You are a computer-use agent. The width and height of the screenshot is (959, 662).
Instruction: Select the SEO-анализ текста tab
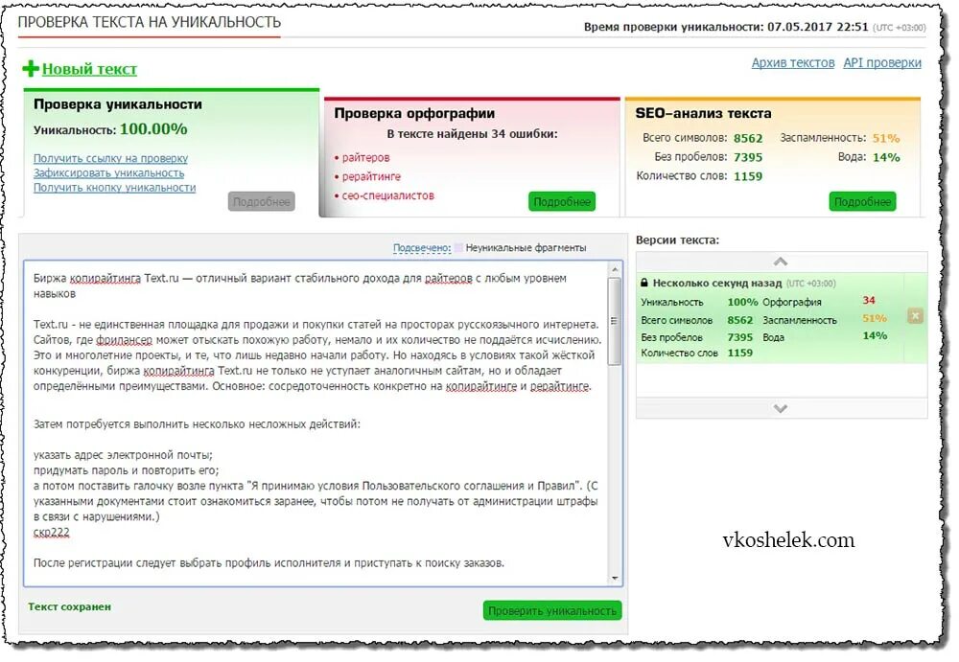coord(772,157)
